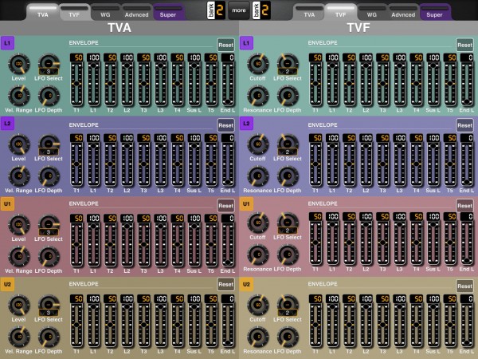Image resolution: width=478 pixels, height=359 pixels.
Task: Click the TVF U2 Cutoff knob
Action: 258,305
